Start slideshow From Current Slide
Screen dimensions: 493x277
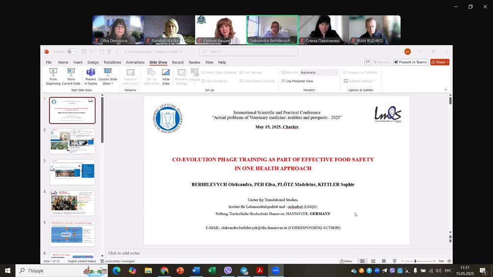point(71,76)
